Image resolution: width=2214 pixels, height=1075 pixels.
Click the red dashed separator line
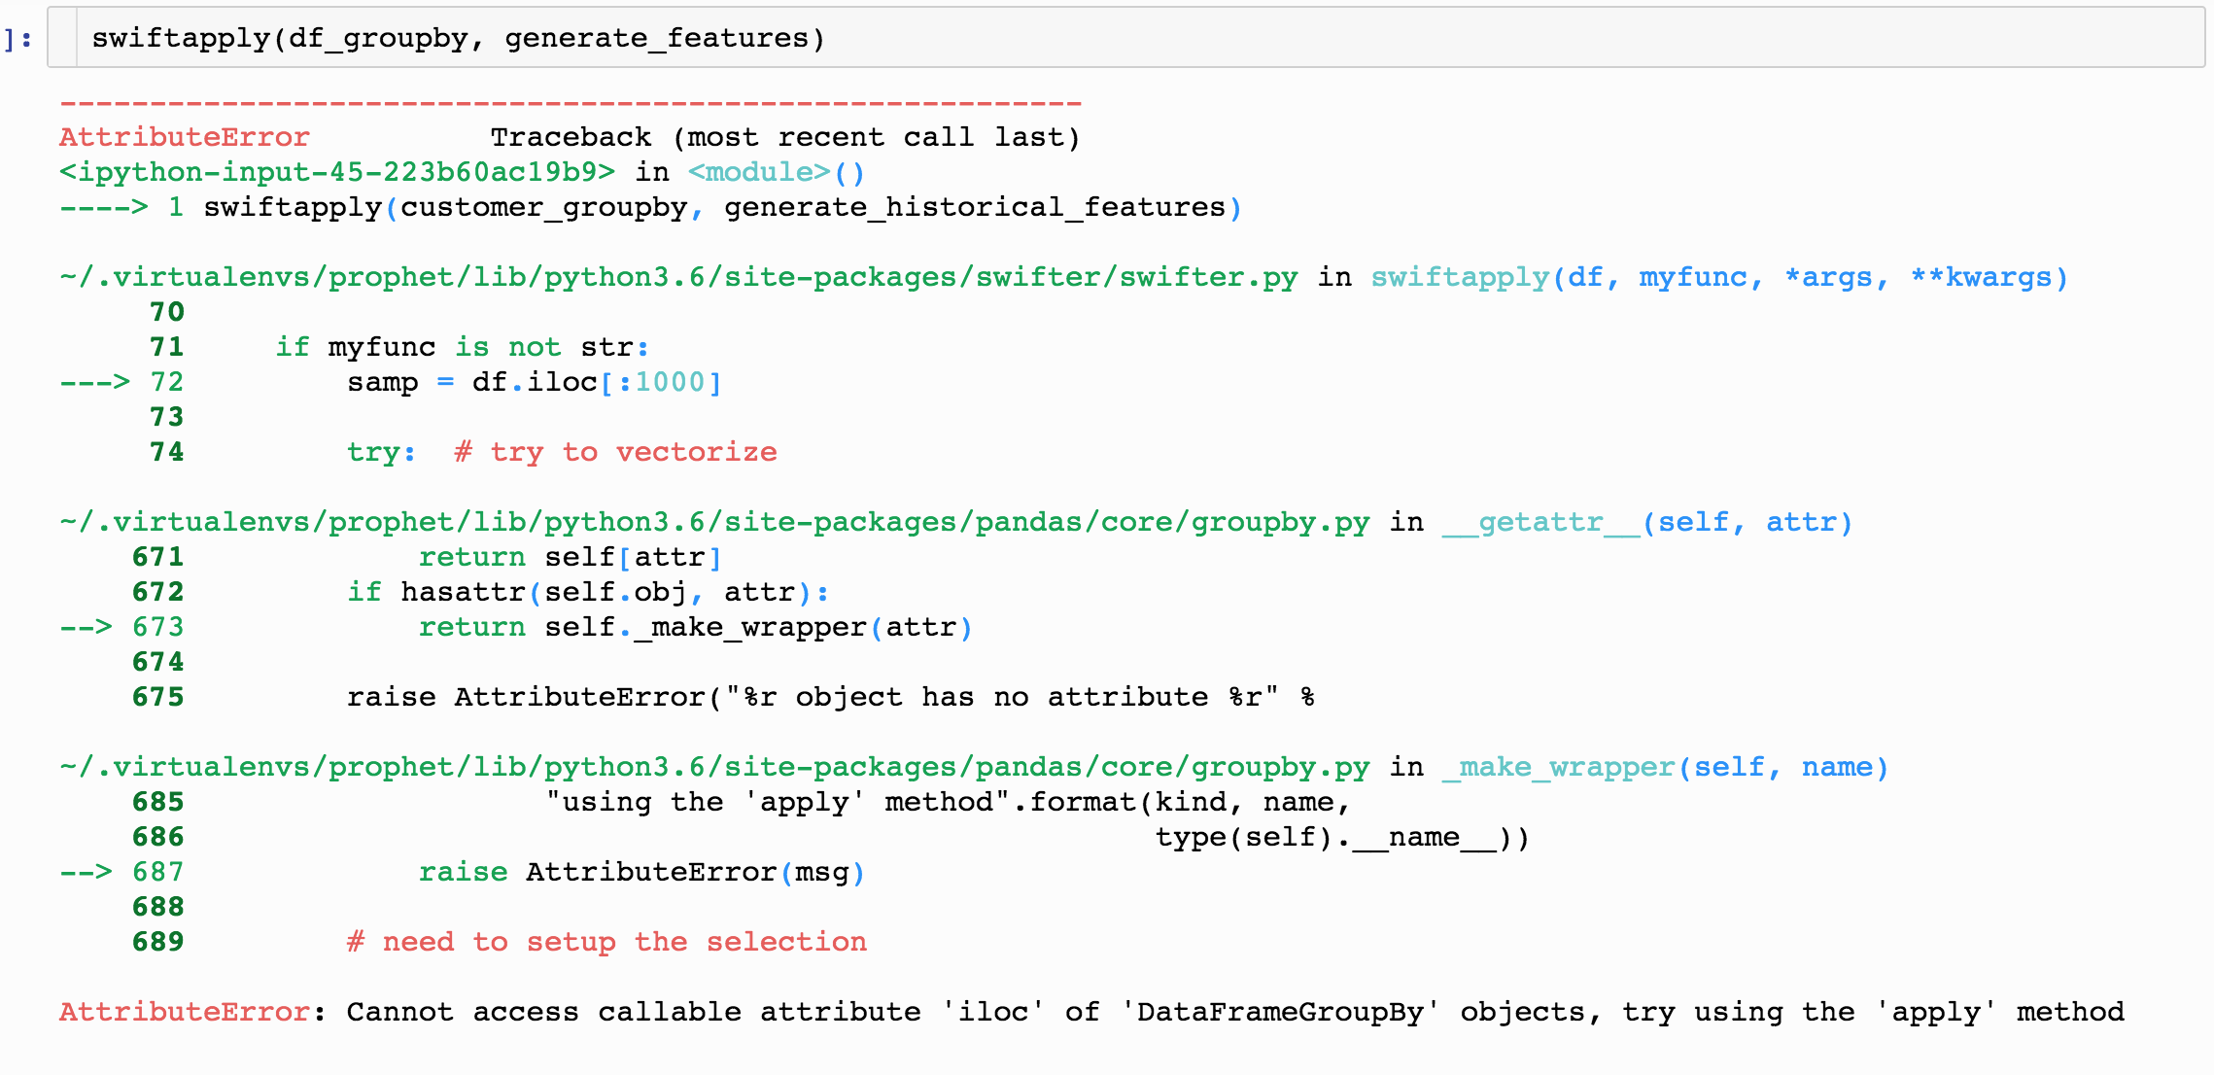tap(571, 103)
